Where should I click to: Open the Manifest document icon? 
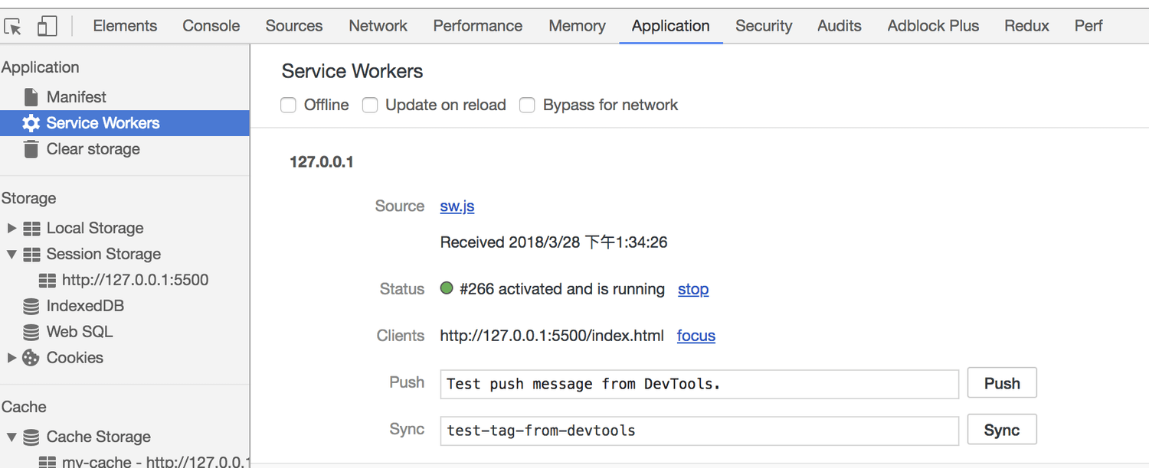(x=31, y=97)
